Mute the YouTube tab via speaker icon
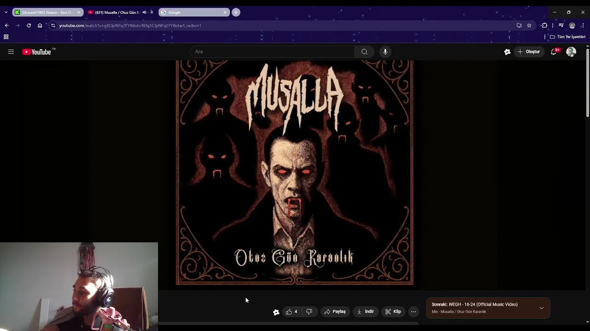The width and height of the screenshot is (590, 331). (x=144, y=12)
